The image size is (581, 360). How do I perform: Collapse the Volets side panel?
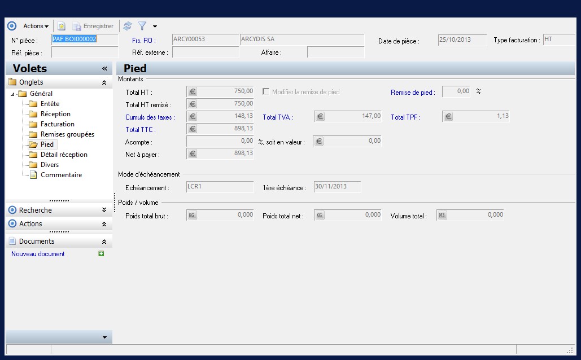(x=104, y=68)
